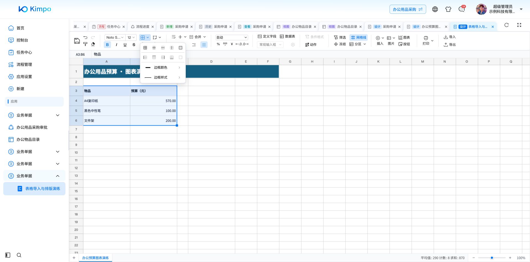Screen dimensions: 530x262
Task: Open the shirt theme icon
Action: pyautogui.click(x=448, y=9)
